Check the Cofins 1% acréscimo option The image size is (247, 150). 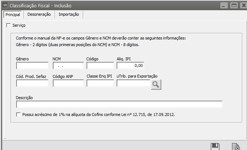click(x=19, y=115)
